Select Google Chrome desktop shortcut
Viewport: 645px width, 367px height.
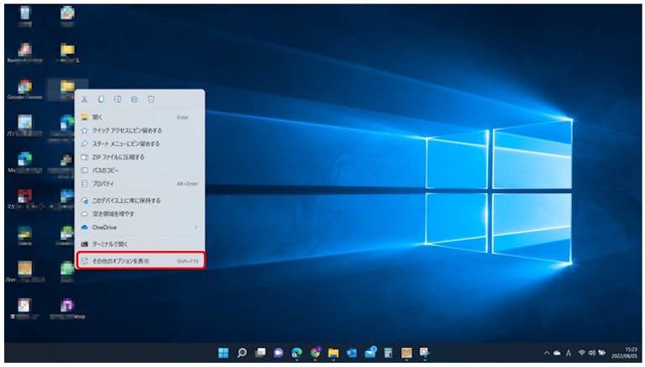point(24,89)
